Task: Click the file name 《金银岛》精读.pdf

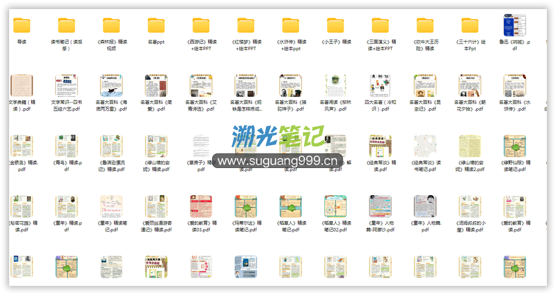Action: coord(23,166)
